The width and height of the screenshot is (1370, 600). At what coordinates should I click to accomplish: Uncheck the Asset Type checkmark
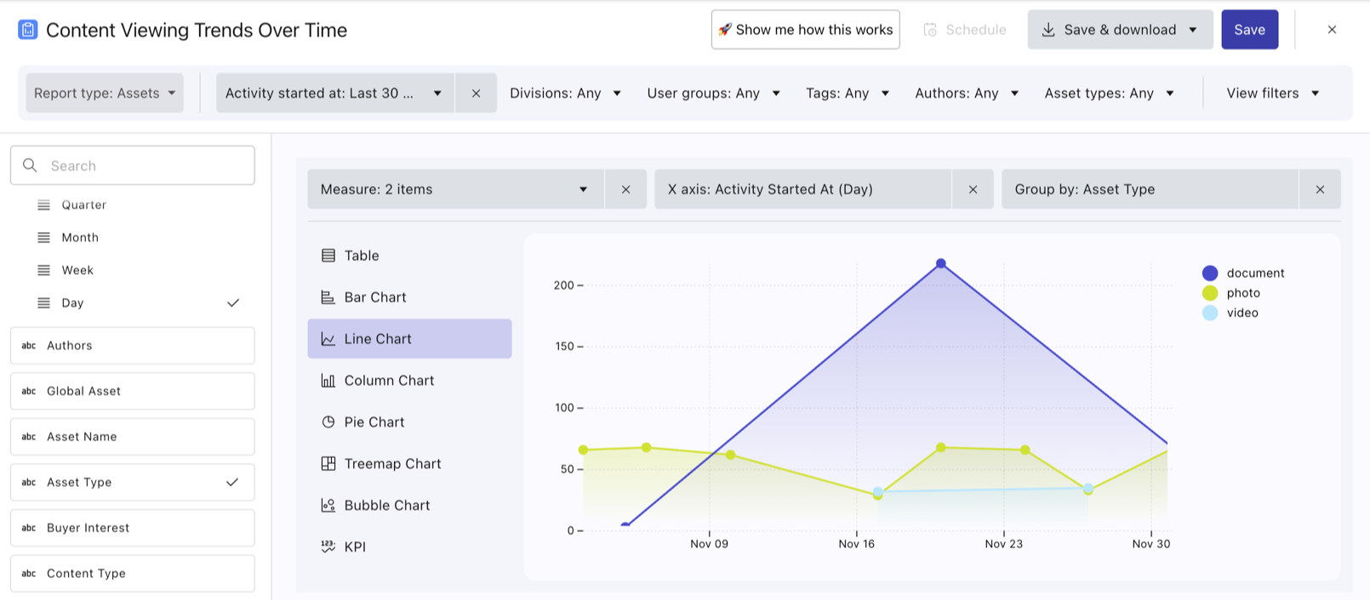point(232,482)
